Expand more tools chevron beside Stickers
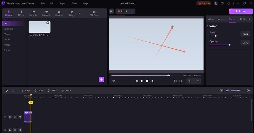 [80, 13]
